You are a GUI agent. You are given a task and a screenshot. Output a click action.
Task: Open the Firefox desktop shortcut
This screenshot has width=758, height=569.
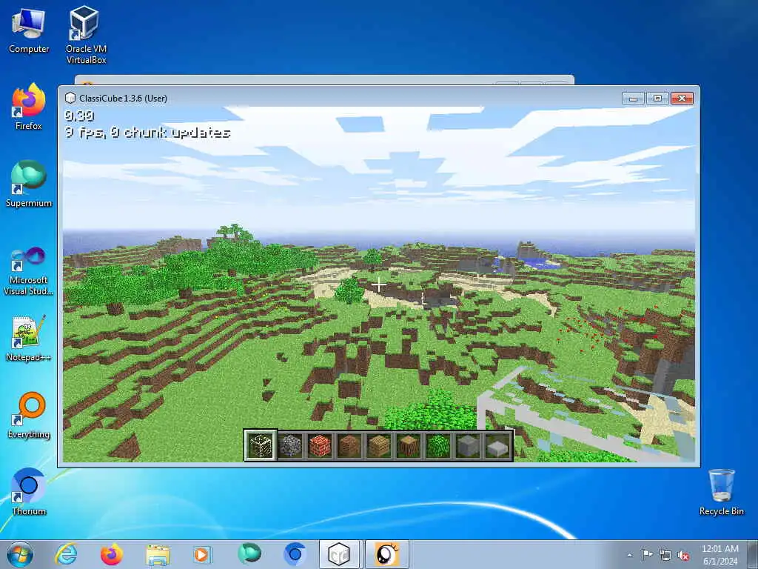(29, 107)
